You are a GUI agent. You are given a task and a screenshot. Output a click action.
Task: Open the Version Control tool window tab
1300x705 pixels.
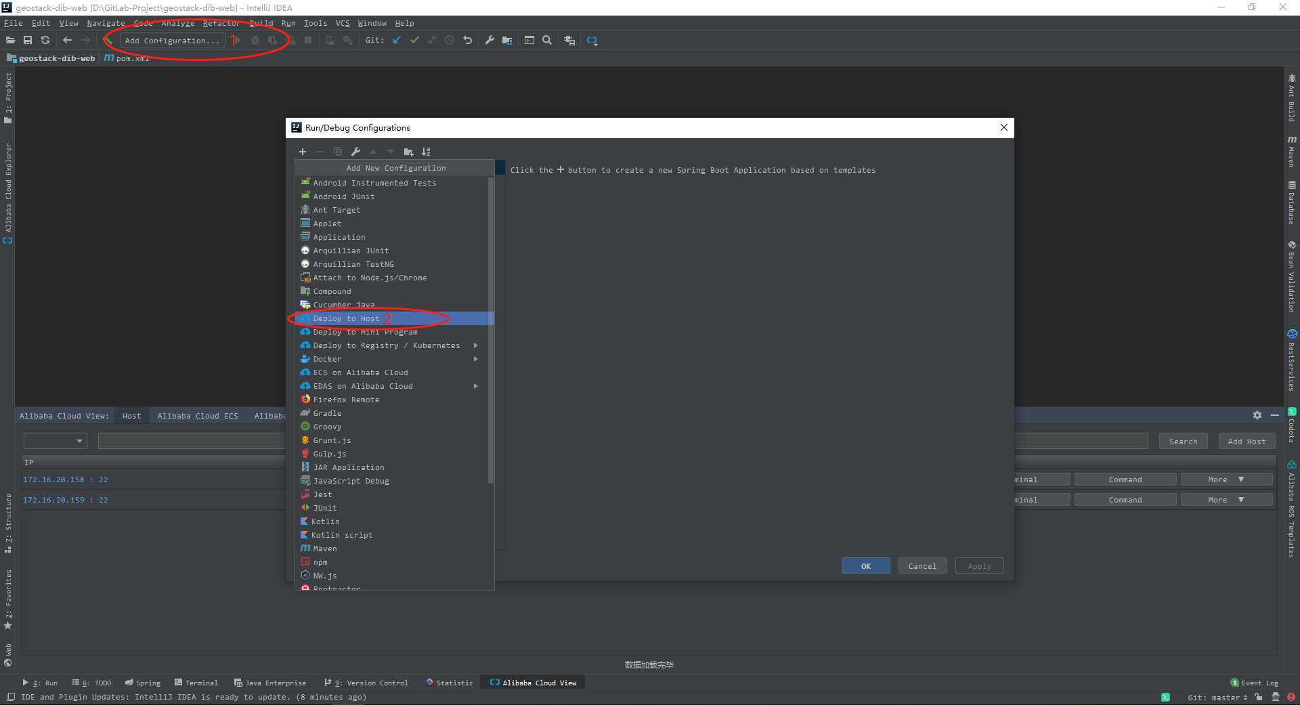coord(366,683)
